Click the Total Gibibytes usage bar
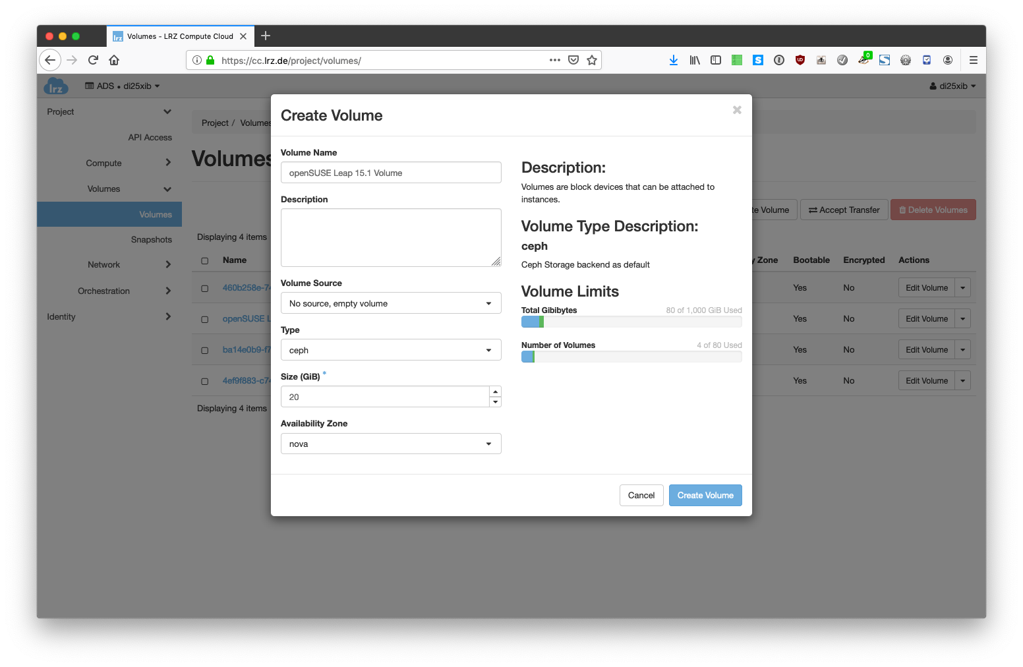1023x667 pixels. 631,322
